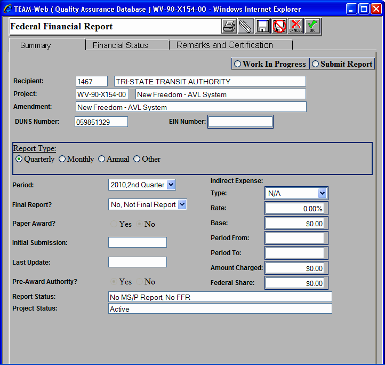Choose Monthly report type
The image size is (385, 365).
[62, 159]
